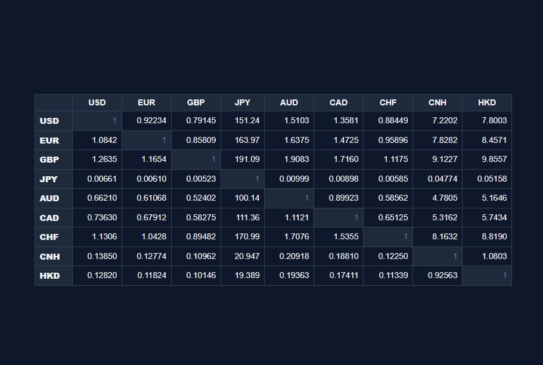Open the USD/JPY cell 151.24

click(x=243, y=121)
